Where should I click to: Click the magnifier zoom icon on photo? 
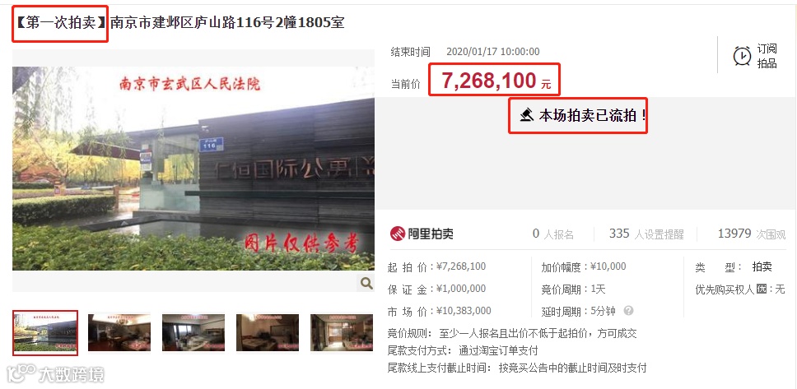(x=366, y=283)
